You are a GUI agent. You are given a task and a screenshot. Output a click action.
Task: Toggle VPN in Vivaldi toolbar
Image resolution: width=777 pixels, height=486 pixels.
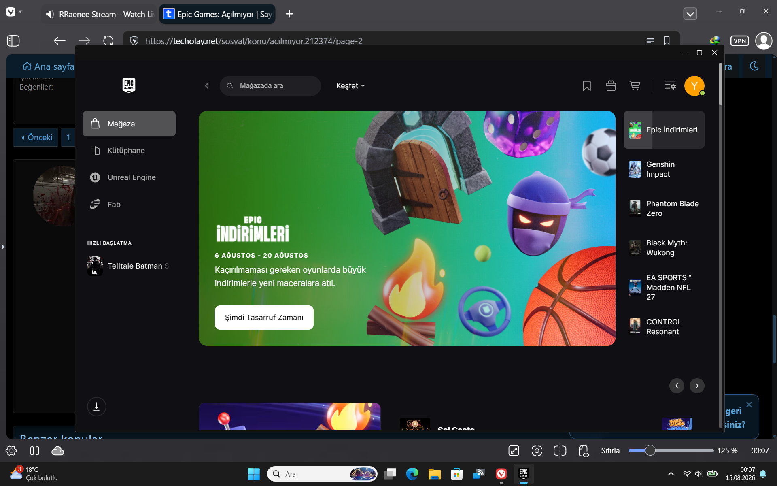[739, 40]
